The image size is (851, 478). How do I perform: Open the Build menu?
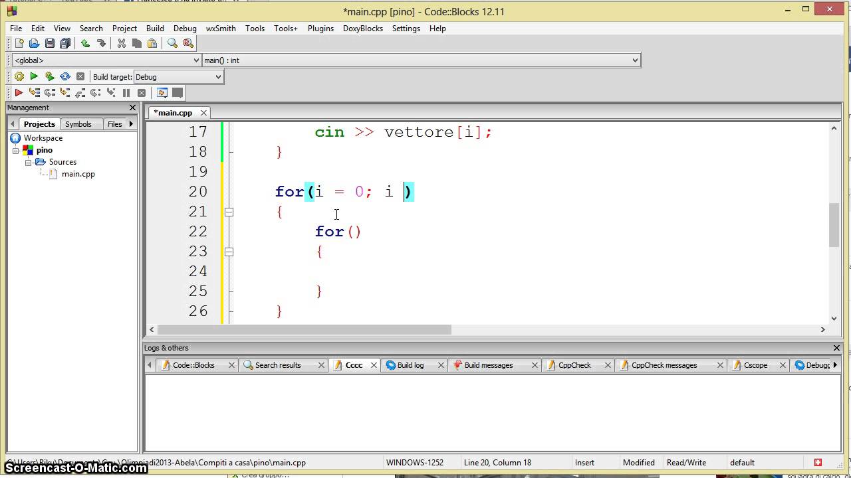155,29
